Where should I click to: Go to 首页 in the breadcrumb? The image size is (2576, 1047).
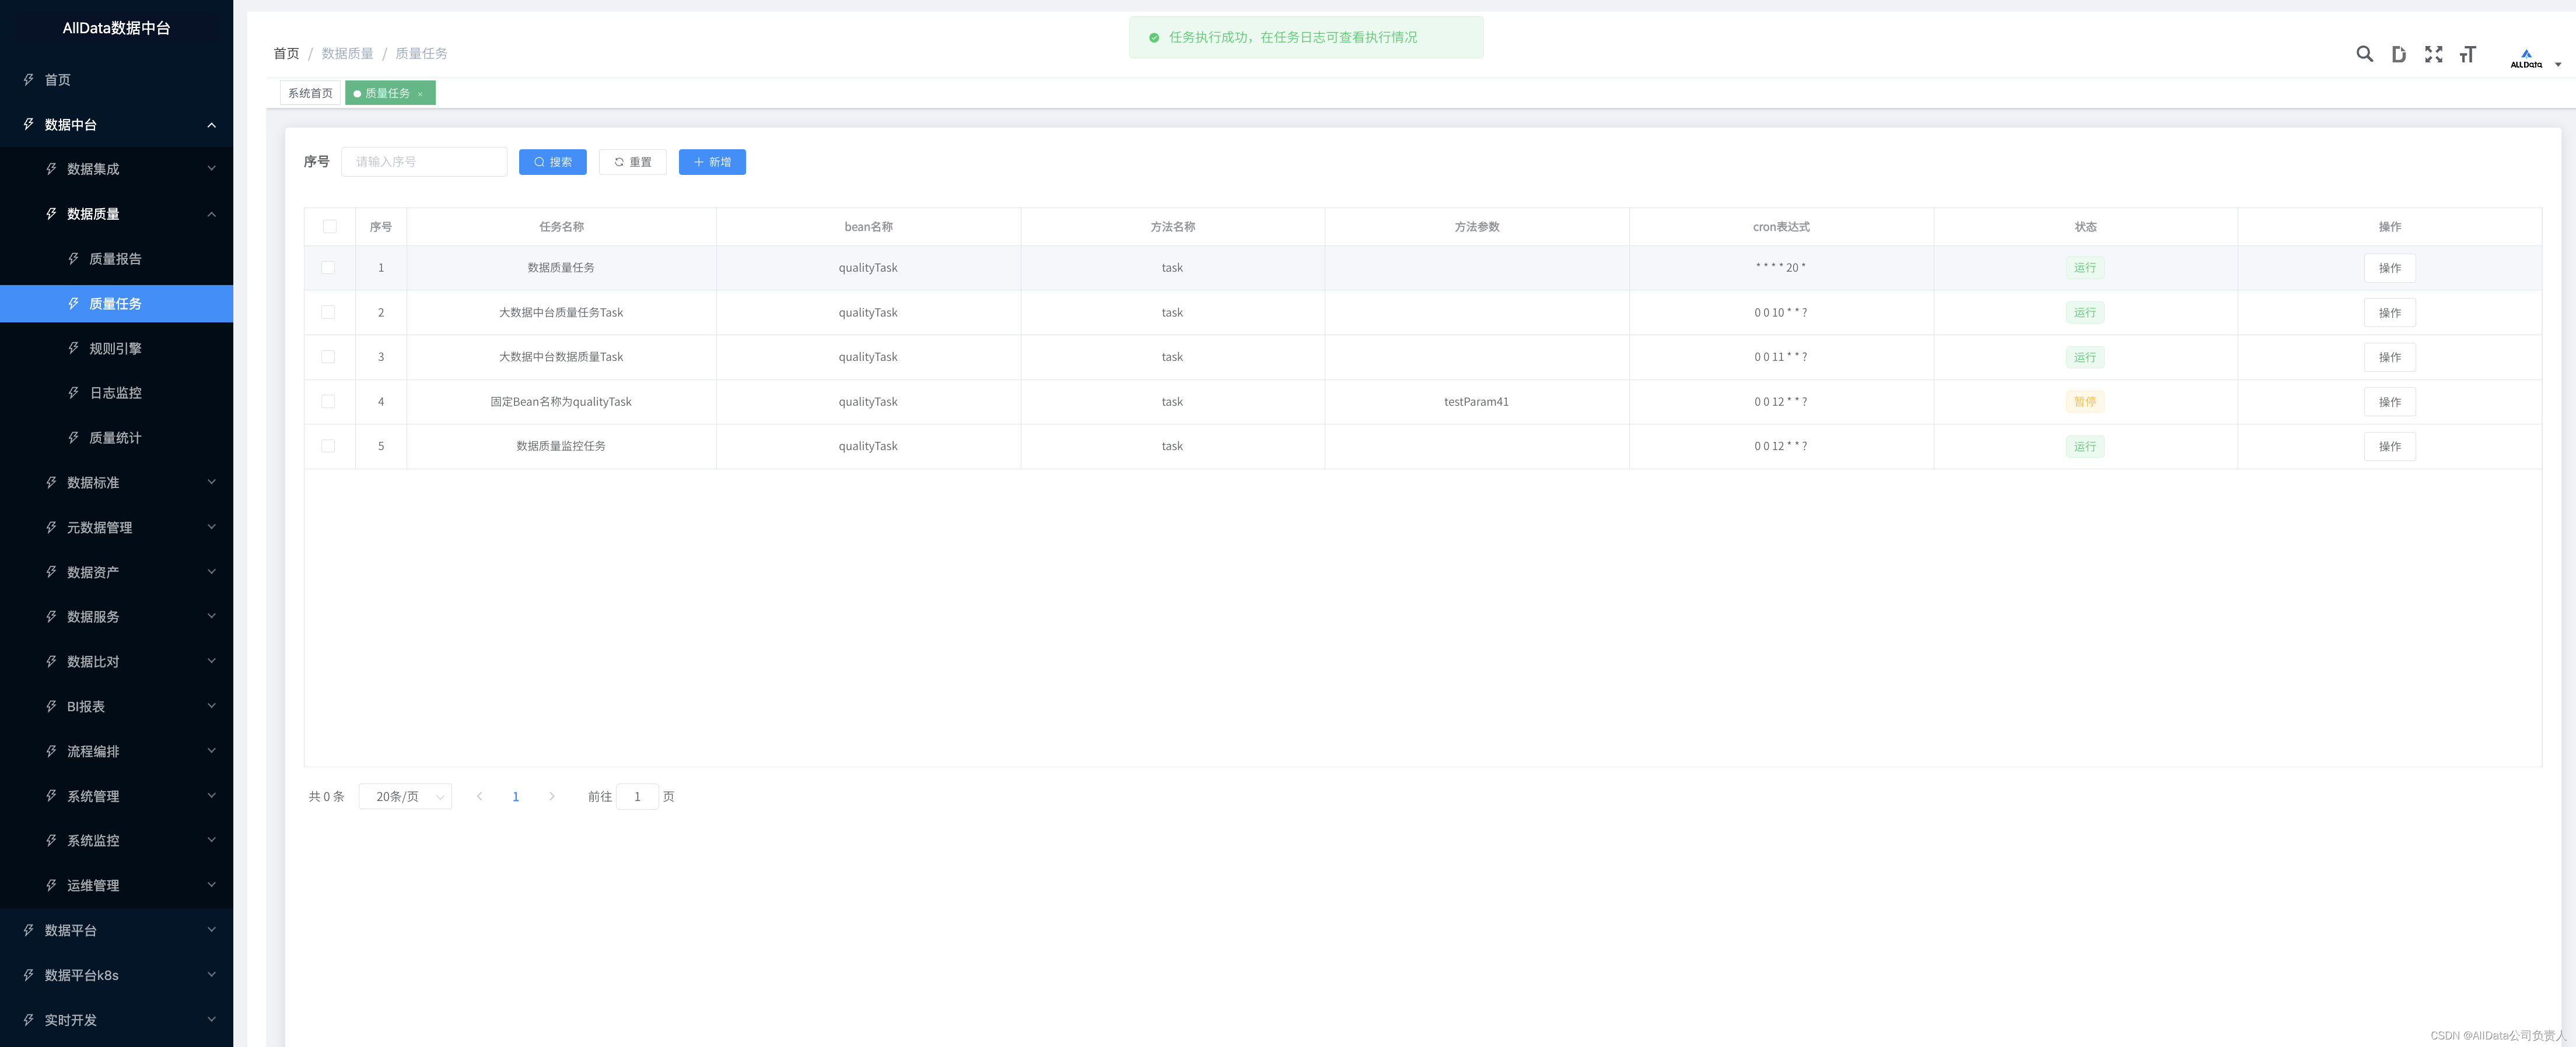286,54
